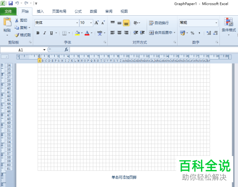Click 'Click to add footer' (单击可添加页脚)
Screen dimensions: 238x187
(x=124, y=177)
